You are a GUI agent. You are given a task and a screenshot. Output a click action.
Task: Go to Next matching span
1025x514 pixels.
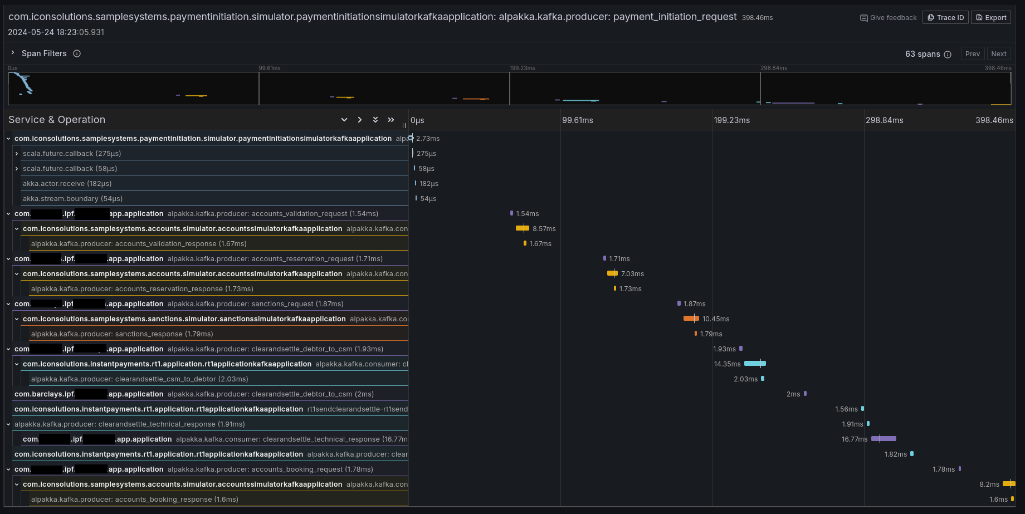tap(998, 54)
